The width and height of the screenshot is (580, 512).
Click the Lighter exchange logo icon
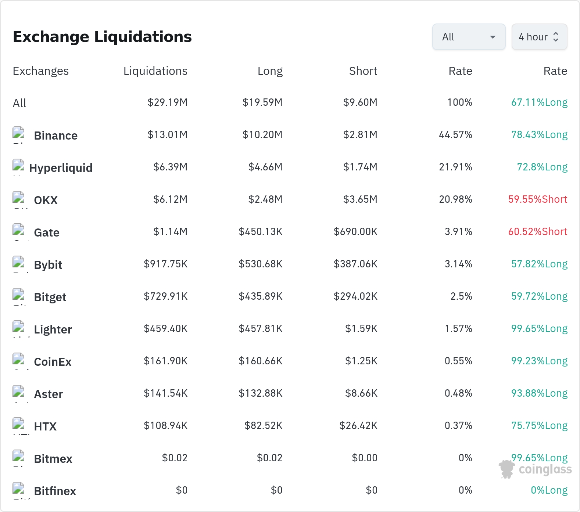pyautogui.click(x=18, y=329)
